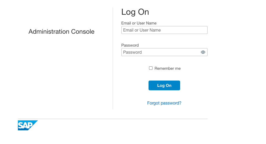
Task: Click the Remember me label text
Action: tap(168, 68)
